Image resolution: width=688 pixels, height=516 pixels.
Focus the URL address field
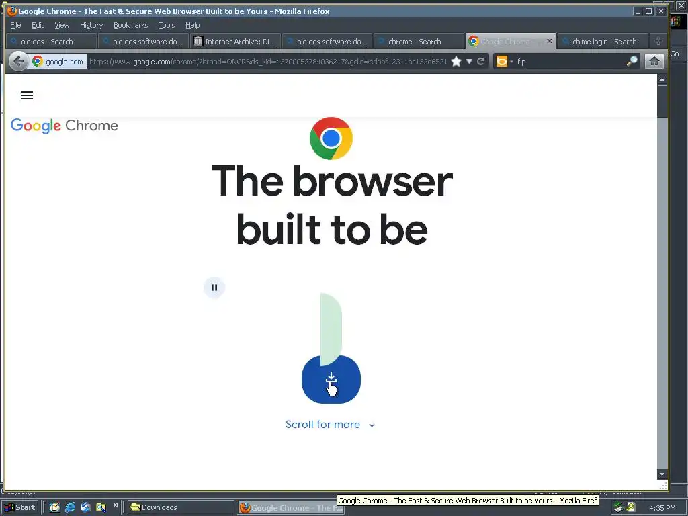click(268, 62)
